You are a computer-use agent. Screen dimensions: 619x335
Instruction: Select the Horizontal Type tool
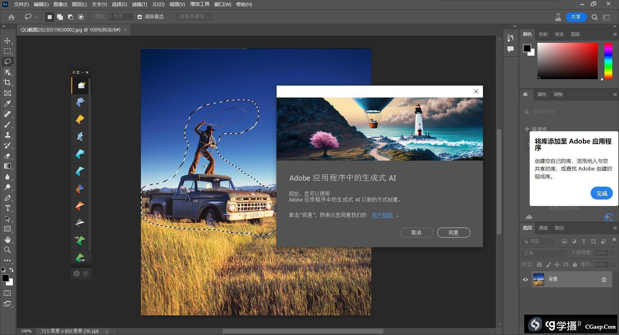[x=7, y=208]
